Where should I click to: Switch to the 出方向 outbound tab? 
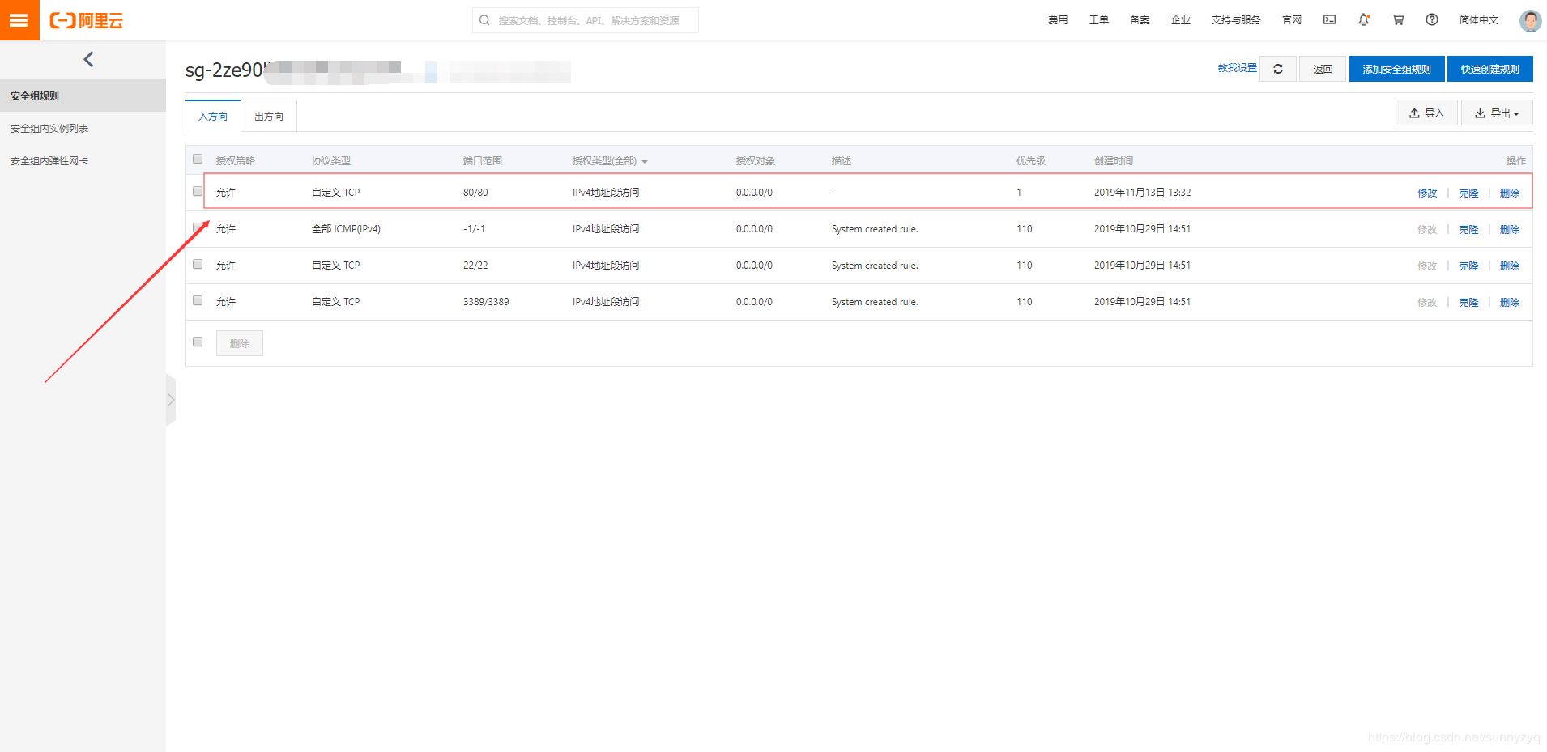(x=269, y=117)
